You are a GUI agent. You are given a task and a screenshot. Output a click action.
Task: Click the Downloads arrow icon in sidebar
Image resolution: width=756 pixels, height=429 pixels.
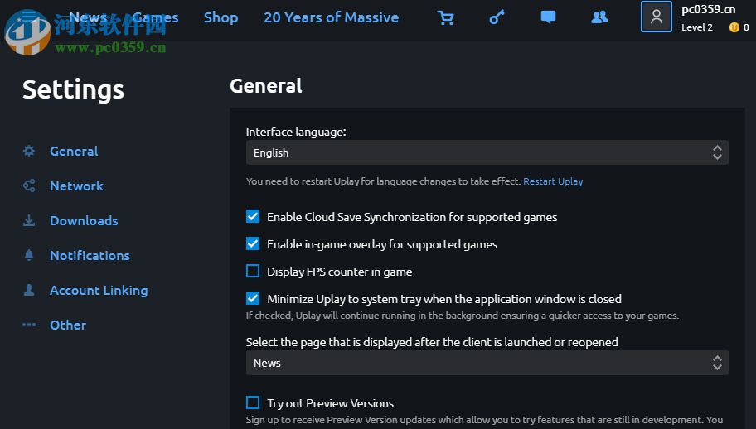pos(29,221)
